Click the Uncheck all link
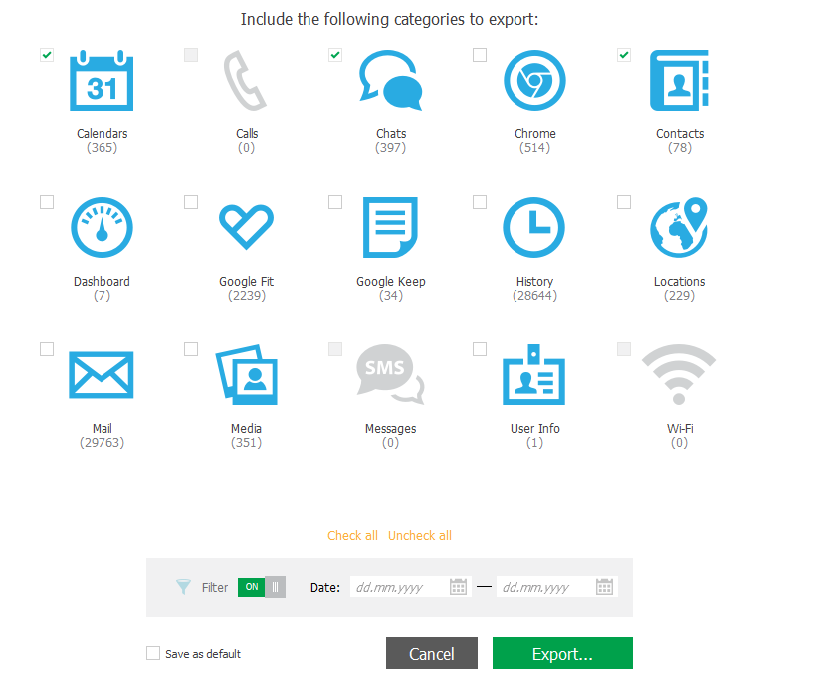The image size is (824, 678). pos(419,535)
